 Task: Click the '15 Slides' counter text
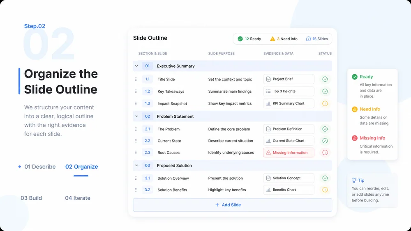(x=320, y=39)
